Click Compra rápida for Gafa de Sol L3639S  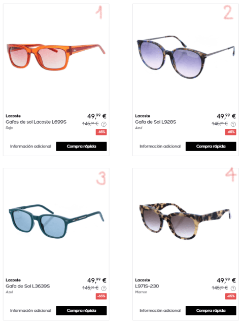click(82, 310)
